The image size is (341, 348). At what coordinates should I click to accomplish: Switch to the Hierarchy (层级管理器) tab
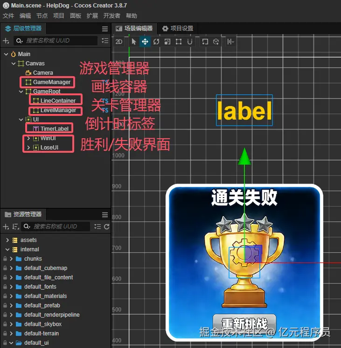23,28
